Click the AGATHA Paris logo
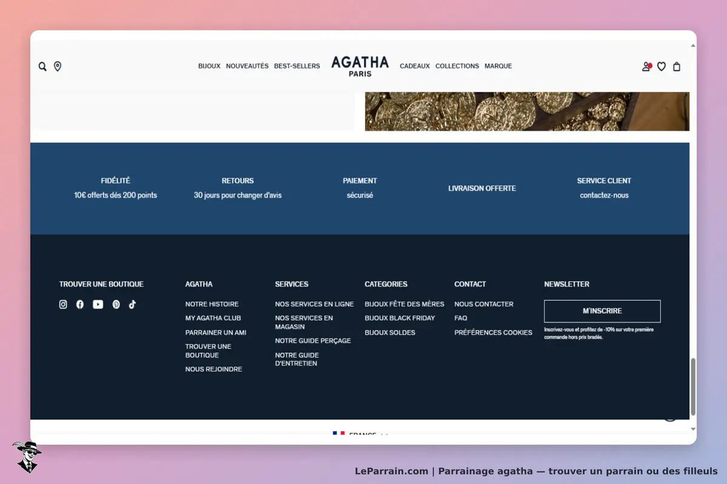727x484 pixels. click(x=360, y=66)
